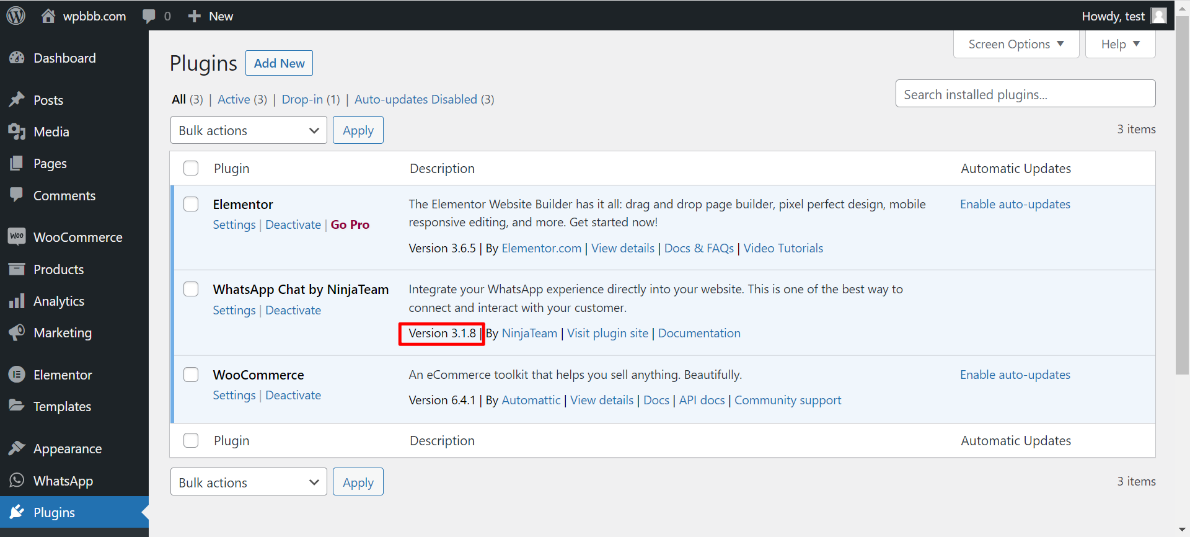Click the bottom Apply button
This screenshot has width=1190, height=537.
pos(358,482)
